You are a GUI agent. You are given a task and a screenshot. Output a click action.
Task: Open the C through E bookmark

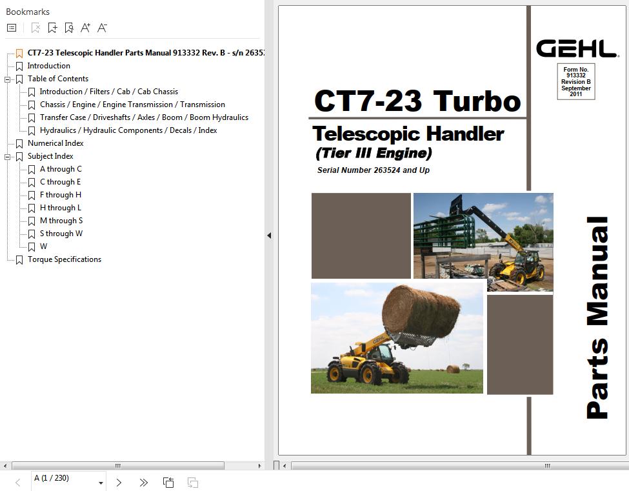(x=60, y=182)
